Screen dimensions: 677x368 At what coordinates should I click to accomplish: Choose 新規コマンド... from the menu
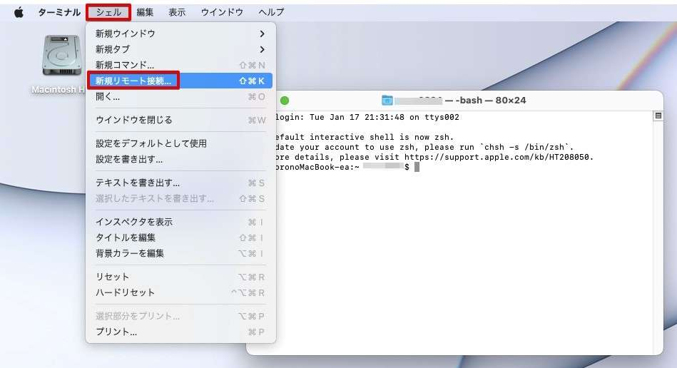[180, 65]
